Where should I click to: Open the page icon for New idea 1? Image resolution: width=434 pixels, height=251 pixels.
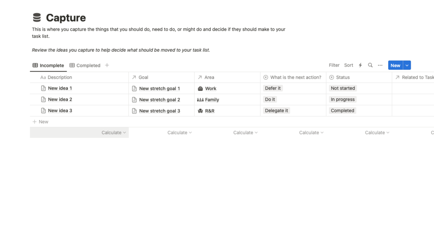coord(43,88)
